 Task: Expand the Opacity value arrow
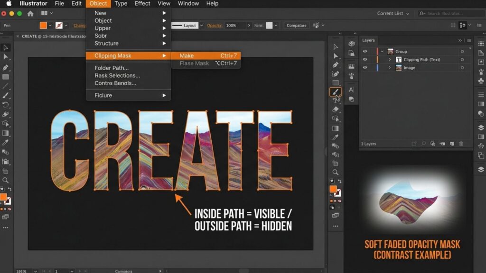coord(249,26)
